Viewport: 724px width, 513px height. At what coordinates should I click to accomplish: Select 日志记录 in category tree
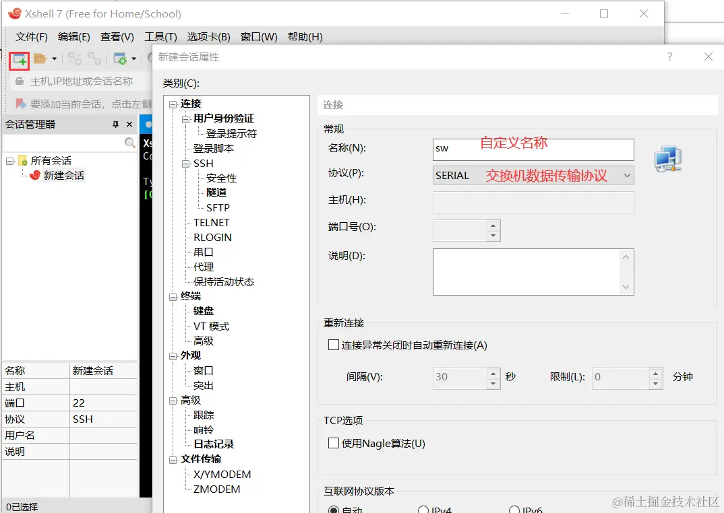[213, 444]
